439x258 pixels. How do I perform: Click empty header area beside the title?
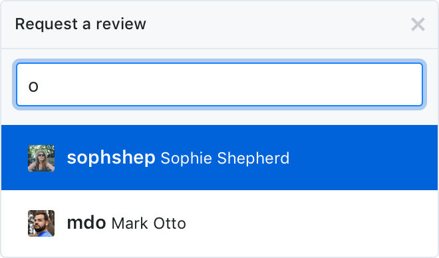click(277, 25)
